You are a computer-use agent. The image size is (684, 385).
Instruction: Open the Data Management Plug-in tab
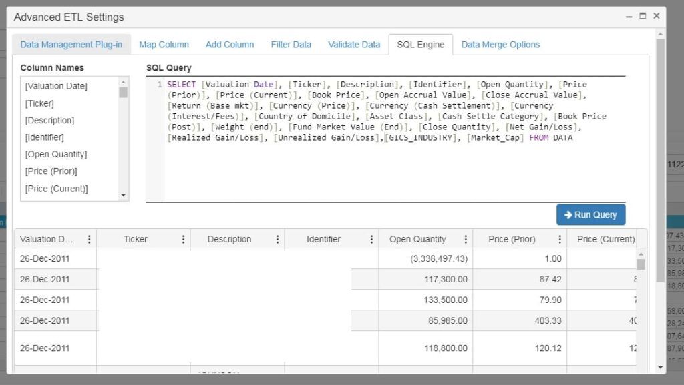pos(71,45)
